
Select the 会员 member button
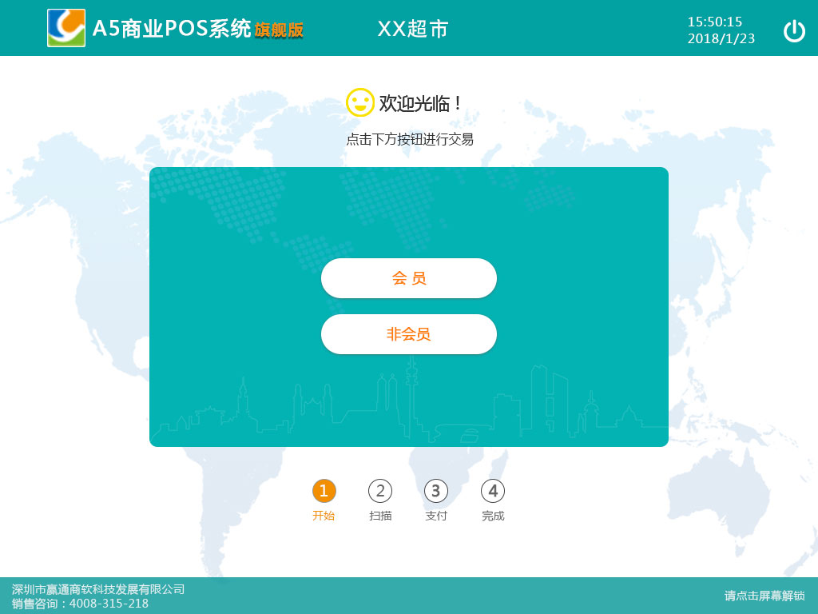tap(409, 278)
